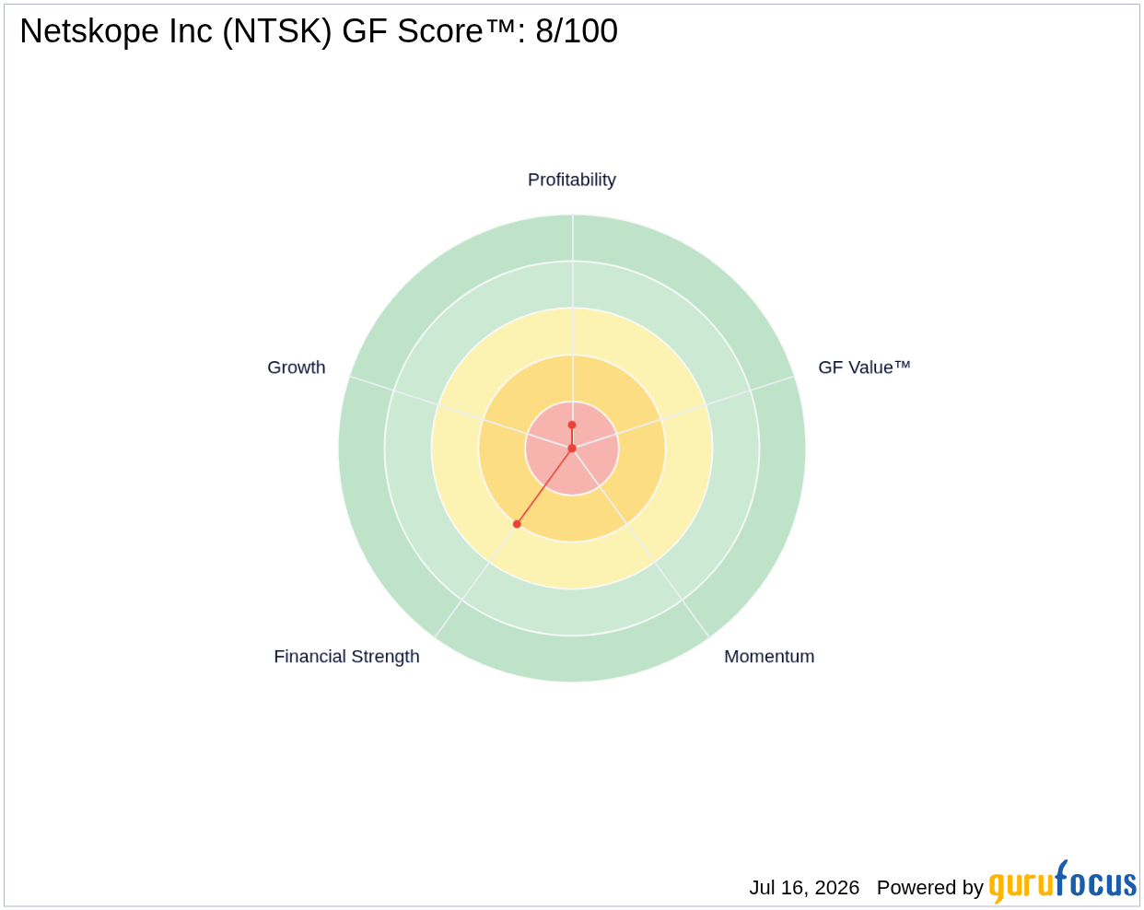Click the GF Value™ axis label

[x=864, y=367]
